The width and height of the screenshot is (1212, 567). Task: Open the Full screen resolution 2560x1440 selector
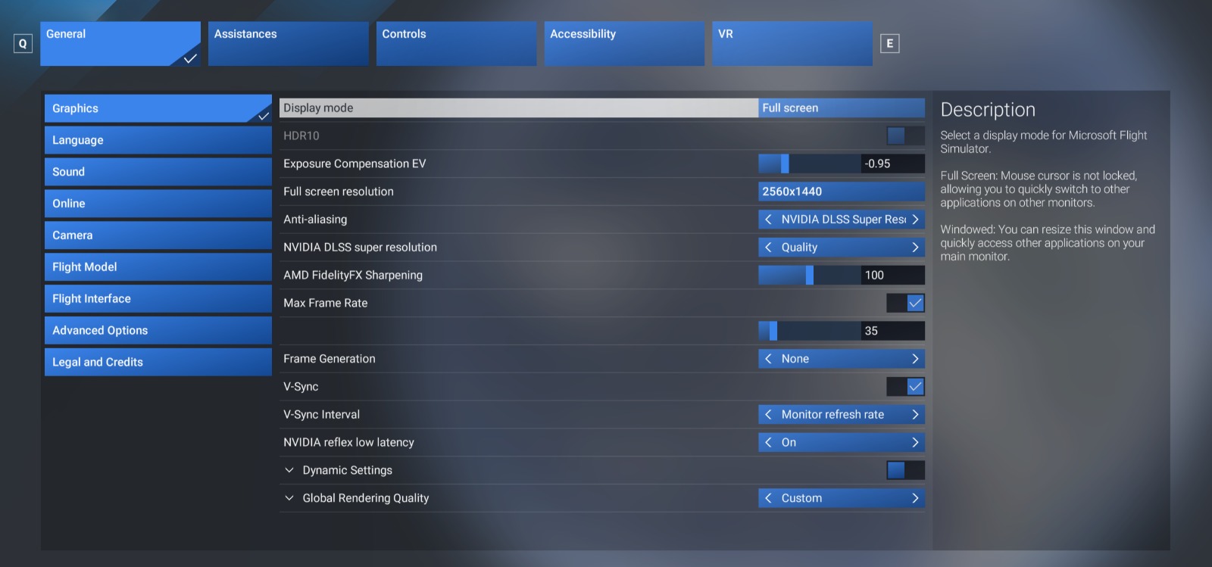pyautogui.click(x=842, y=192)
